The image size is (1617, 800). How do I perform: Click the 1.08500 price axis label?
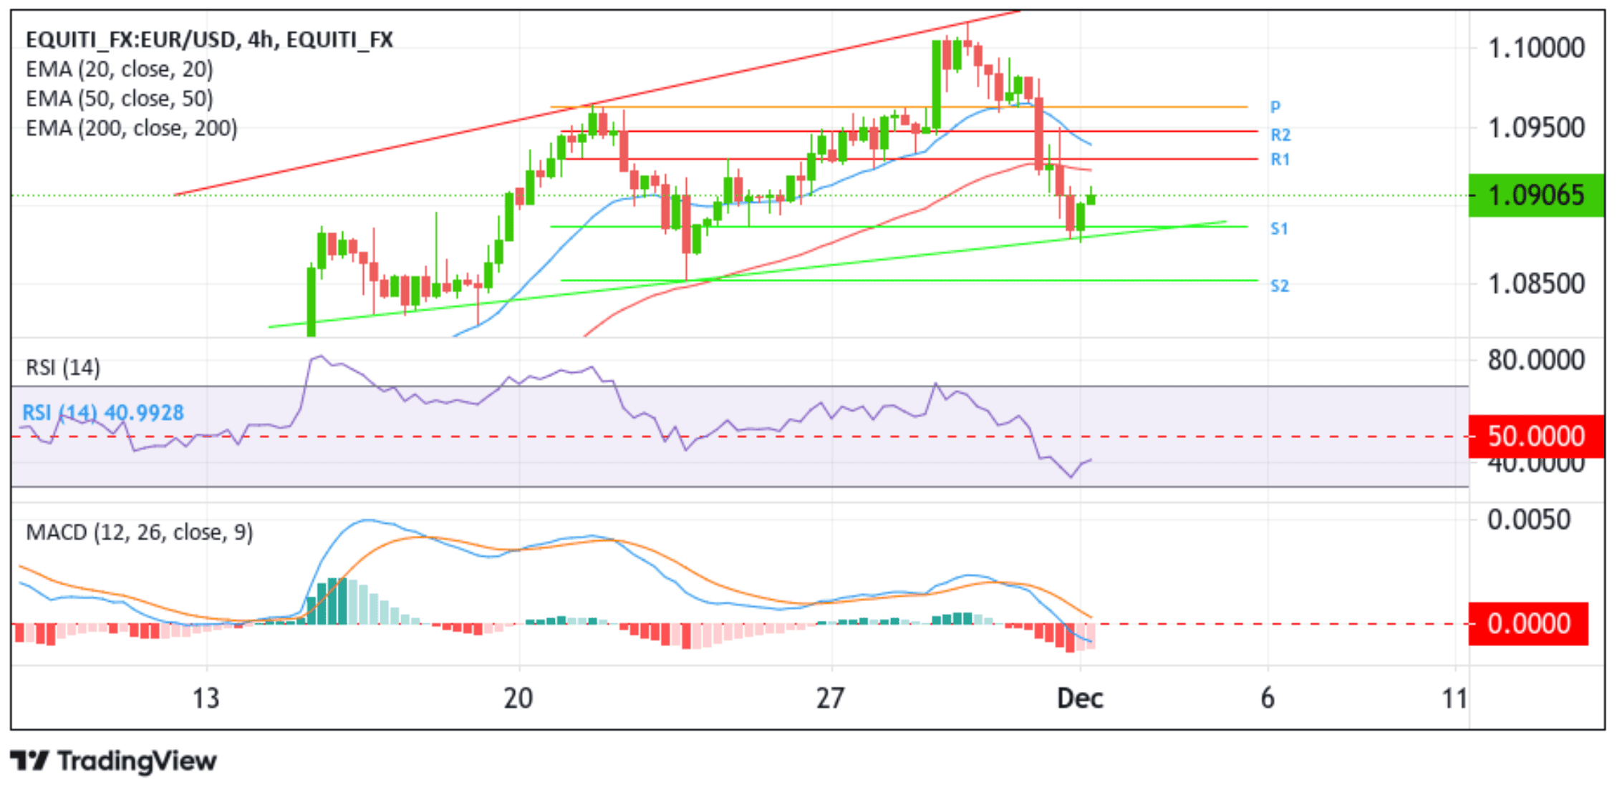(1537, 285)
